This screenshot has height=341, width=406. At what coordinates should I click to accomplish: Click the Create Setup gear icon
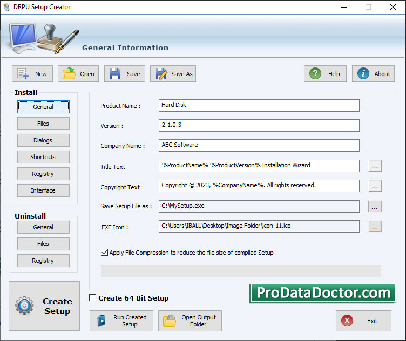(x=24, y=305)
